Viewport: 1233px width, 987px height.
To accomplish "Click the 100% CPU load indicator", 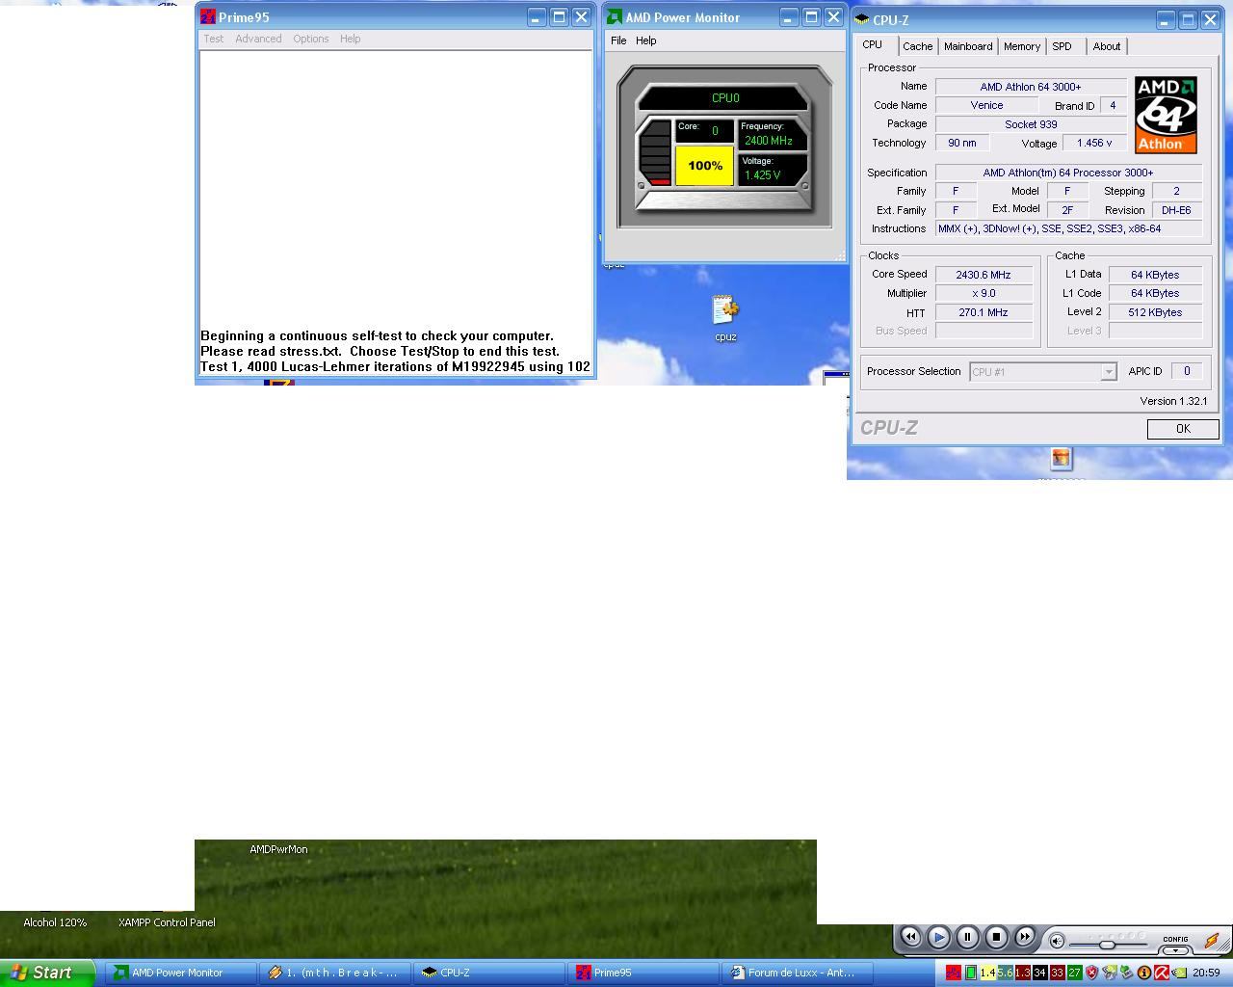I will point(704,166).
